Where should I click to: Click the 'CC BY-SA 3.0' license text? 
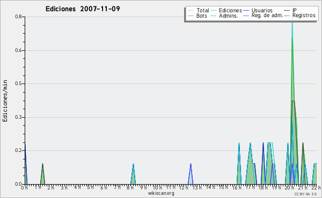[305, 194]
